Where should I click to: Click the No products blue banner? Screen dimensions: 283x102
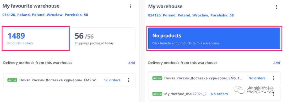(x=214, y=38)
